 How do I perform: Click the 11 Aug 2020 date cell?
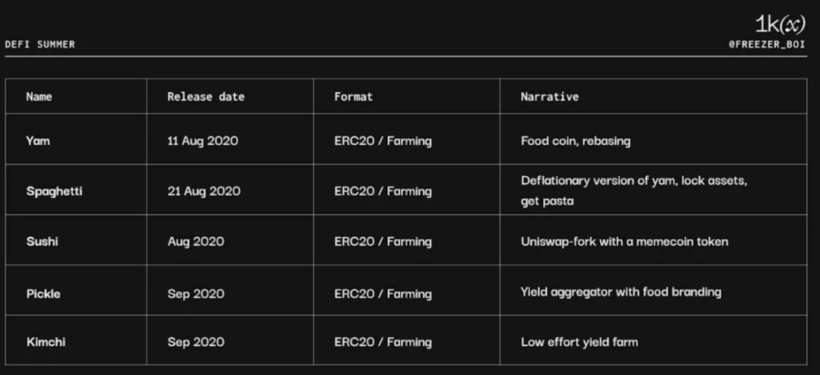pos(203,140)
